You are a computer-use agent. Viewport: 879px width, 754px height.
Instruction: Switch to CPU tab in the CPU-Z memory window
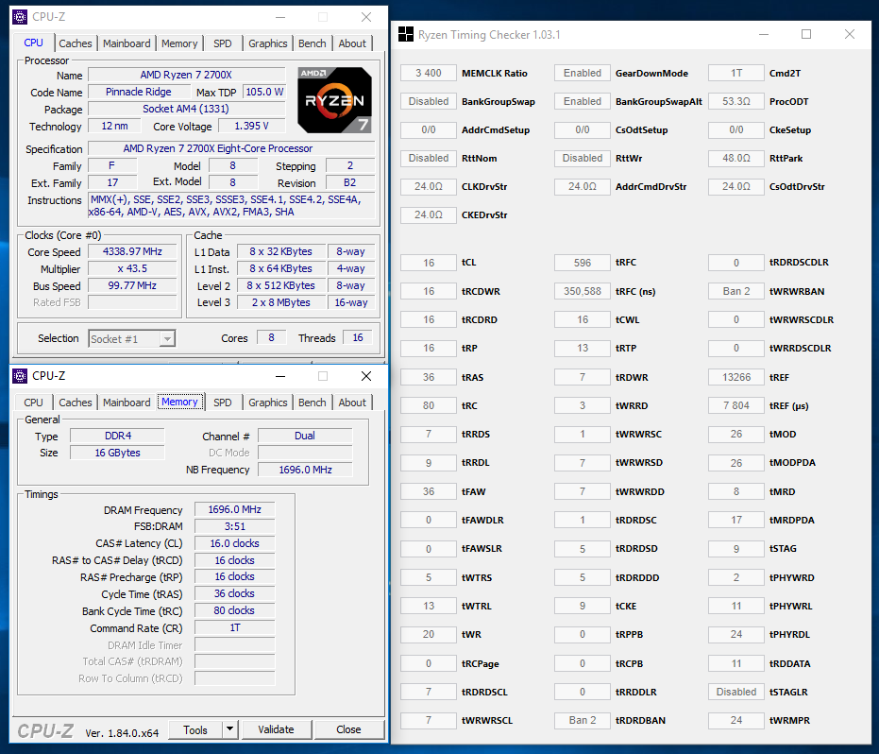click(33, 403)
